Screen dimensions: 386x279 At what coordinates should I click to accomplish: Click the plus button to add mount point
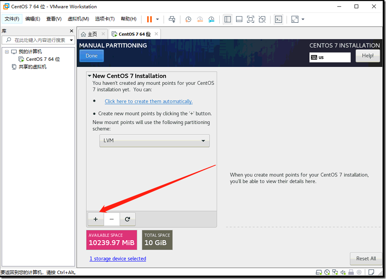click(96, 219)
